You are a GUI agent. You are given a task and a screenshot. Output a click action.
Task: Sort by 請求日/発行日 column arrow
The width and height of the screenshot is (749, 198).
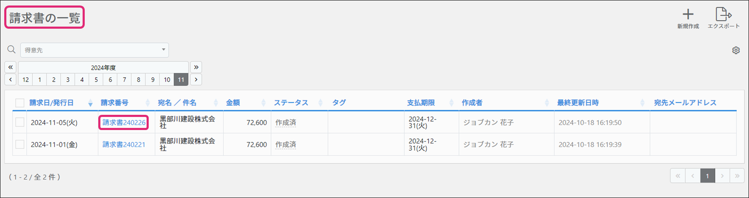tap(90, 103)
